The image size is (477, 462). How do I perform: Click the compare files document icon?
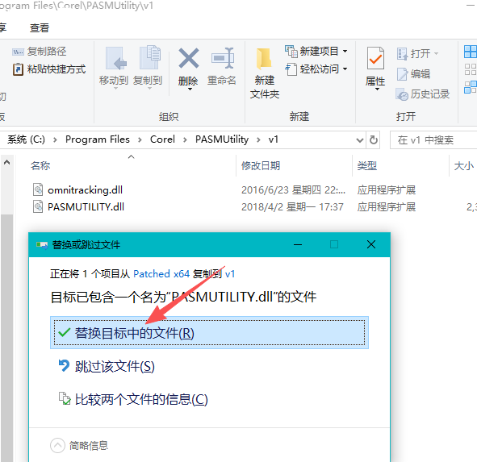(65, 398)
